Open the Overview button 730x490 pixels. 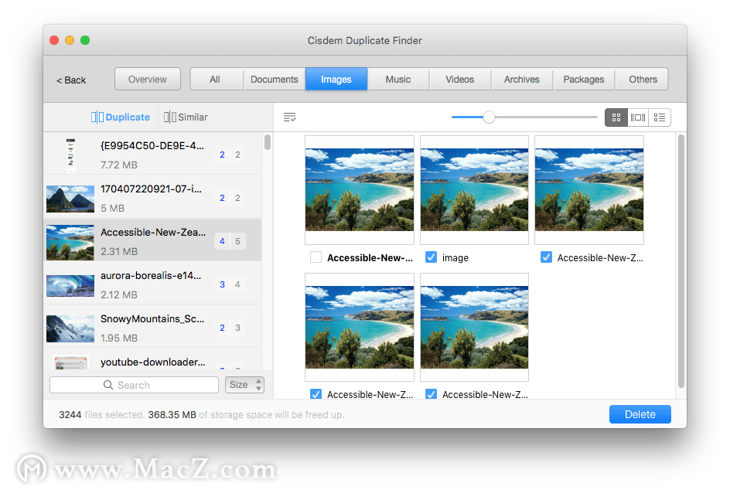pyautogui.click(x=148, y=79)
